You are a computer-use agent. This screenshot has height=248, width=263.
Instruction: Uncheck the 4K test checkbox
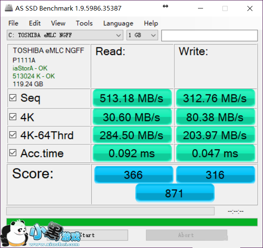point(13,117)
